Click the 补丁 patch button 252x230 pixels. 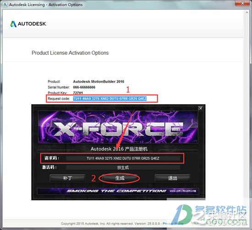(x=67, y=178)
